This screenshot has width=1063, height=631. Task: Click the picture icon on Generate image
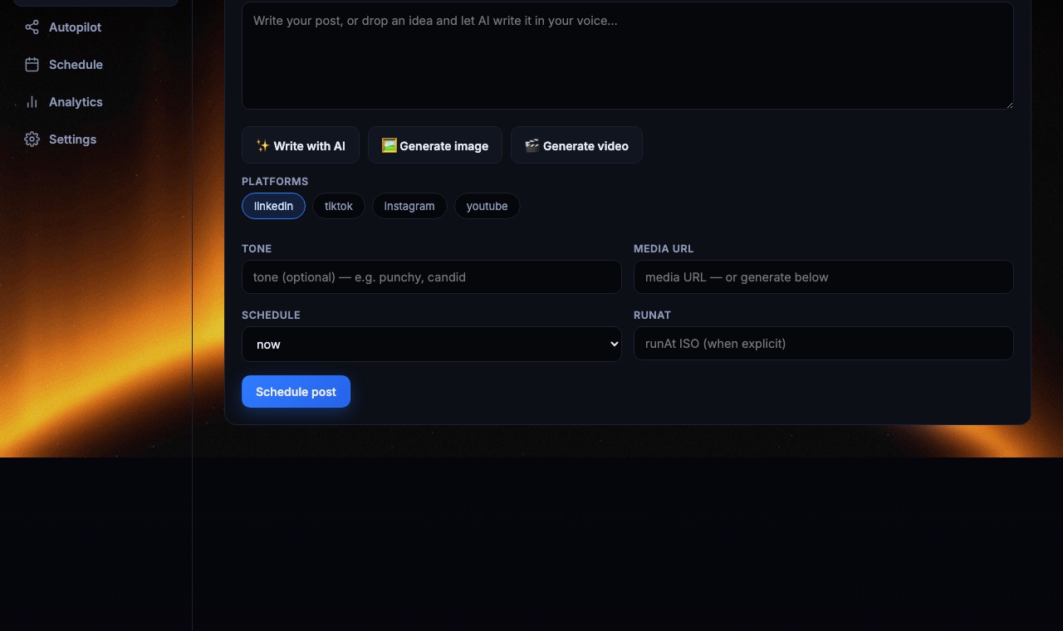pos(389,145)
